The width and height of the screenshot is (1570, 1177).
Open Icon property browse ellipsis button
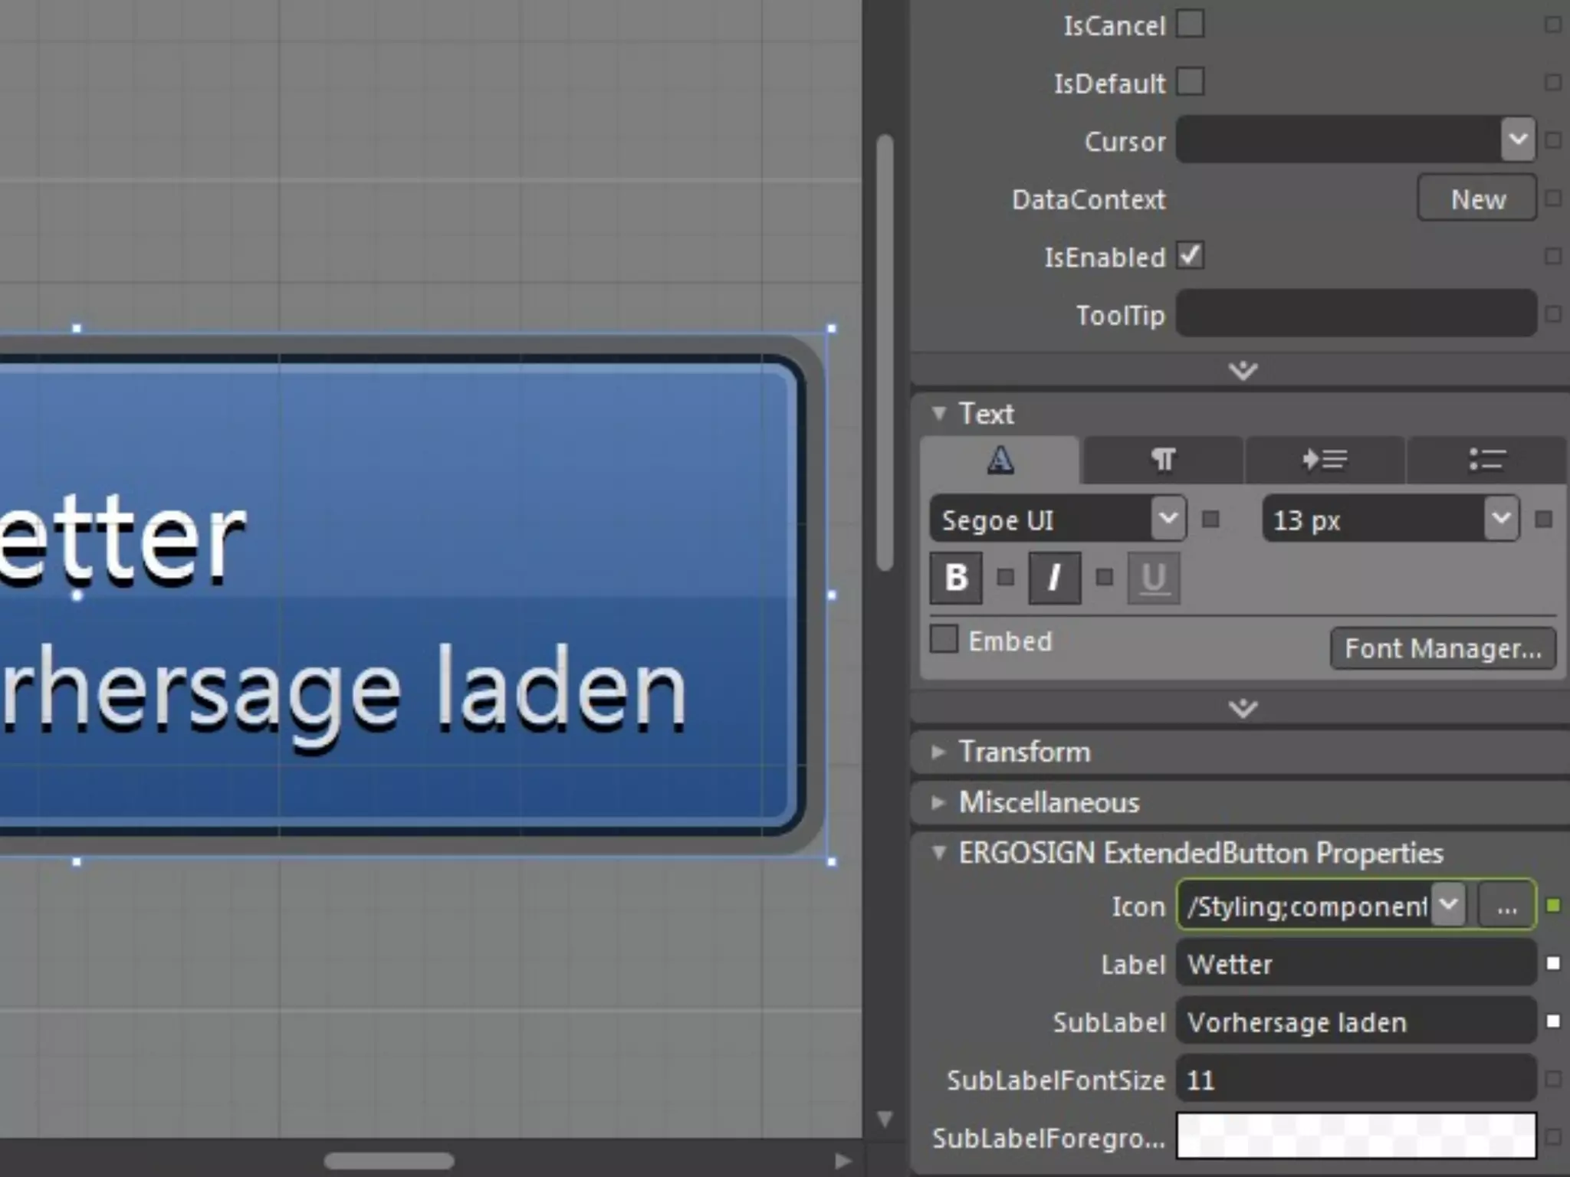[1506, 907]
